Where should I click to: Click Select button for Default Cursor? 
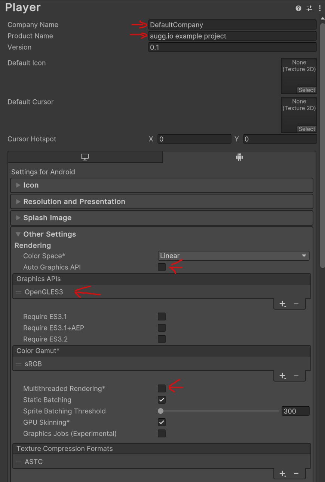point(307,129)
